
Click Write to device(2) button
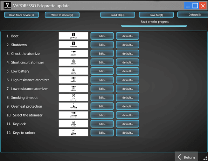click(62, 15)
